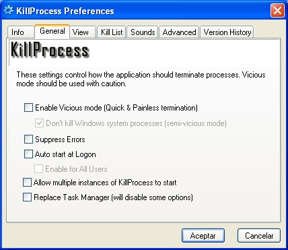Enable Auto start at Logon
Image resolution: width=288 pixels, height=250 pixels.
point(28,154)
